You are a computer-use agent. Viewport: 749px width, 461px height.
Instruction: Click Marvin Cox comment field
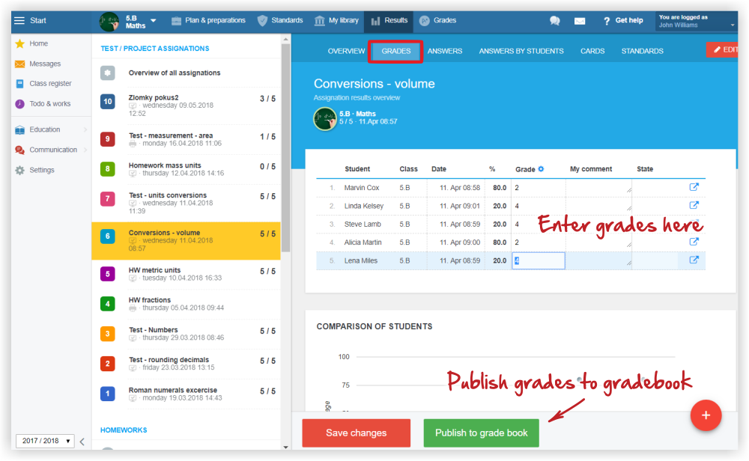599,188
